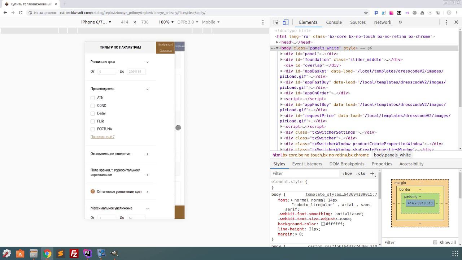Image resolution: width=462 pixels, height=260 pixels.
Task: Toggle the .cls class editor button
Action: [361, 173]
